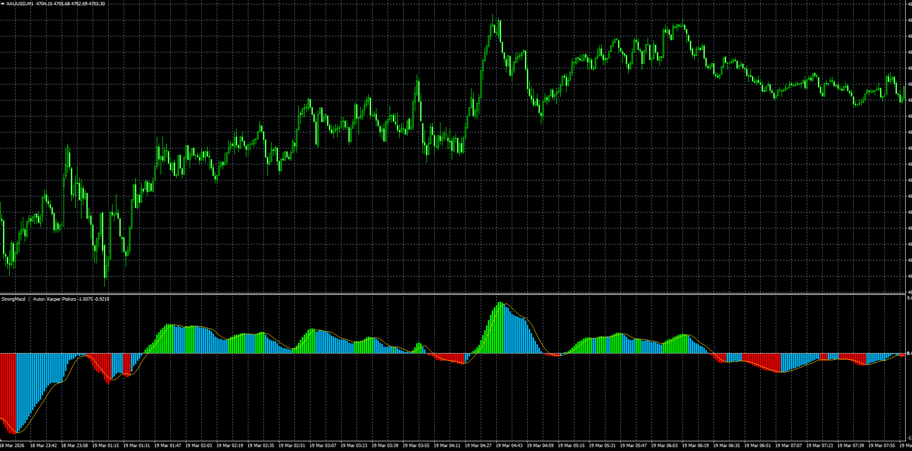This screenshot has width=912, height=451.
Task: Click the '18 Mar 23:58' time axis label
Action: (x=74, y=446)
